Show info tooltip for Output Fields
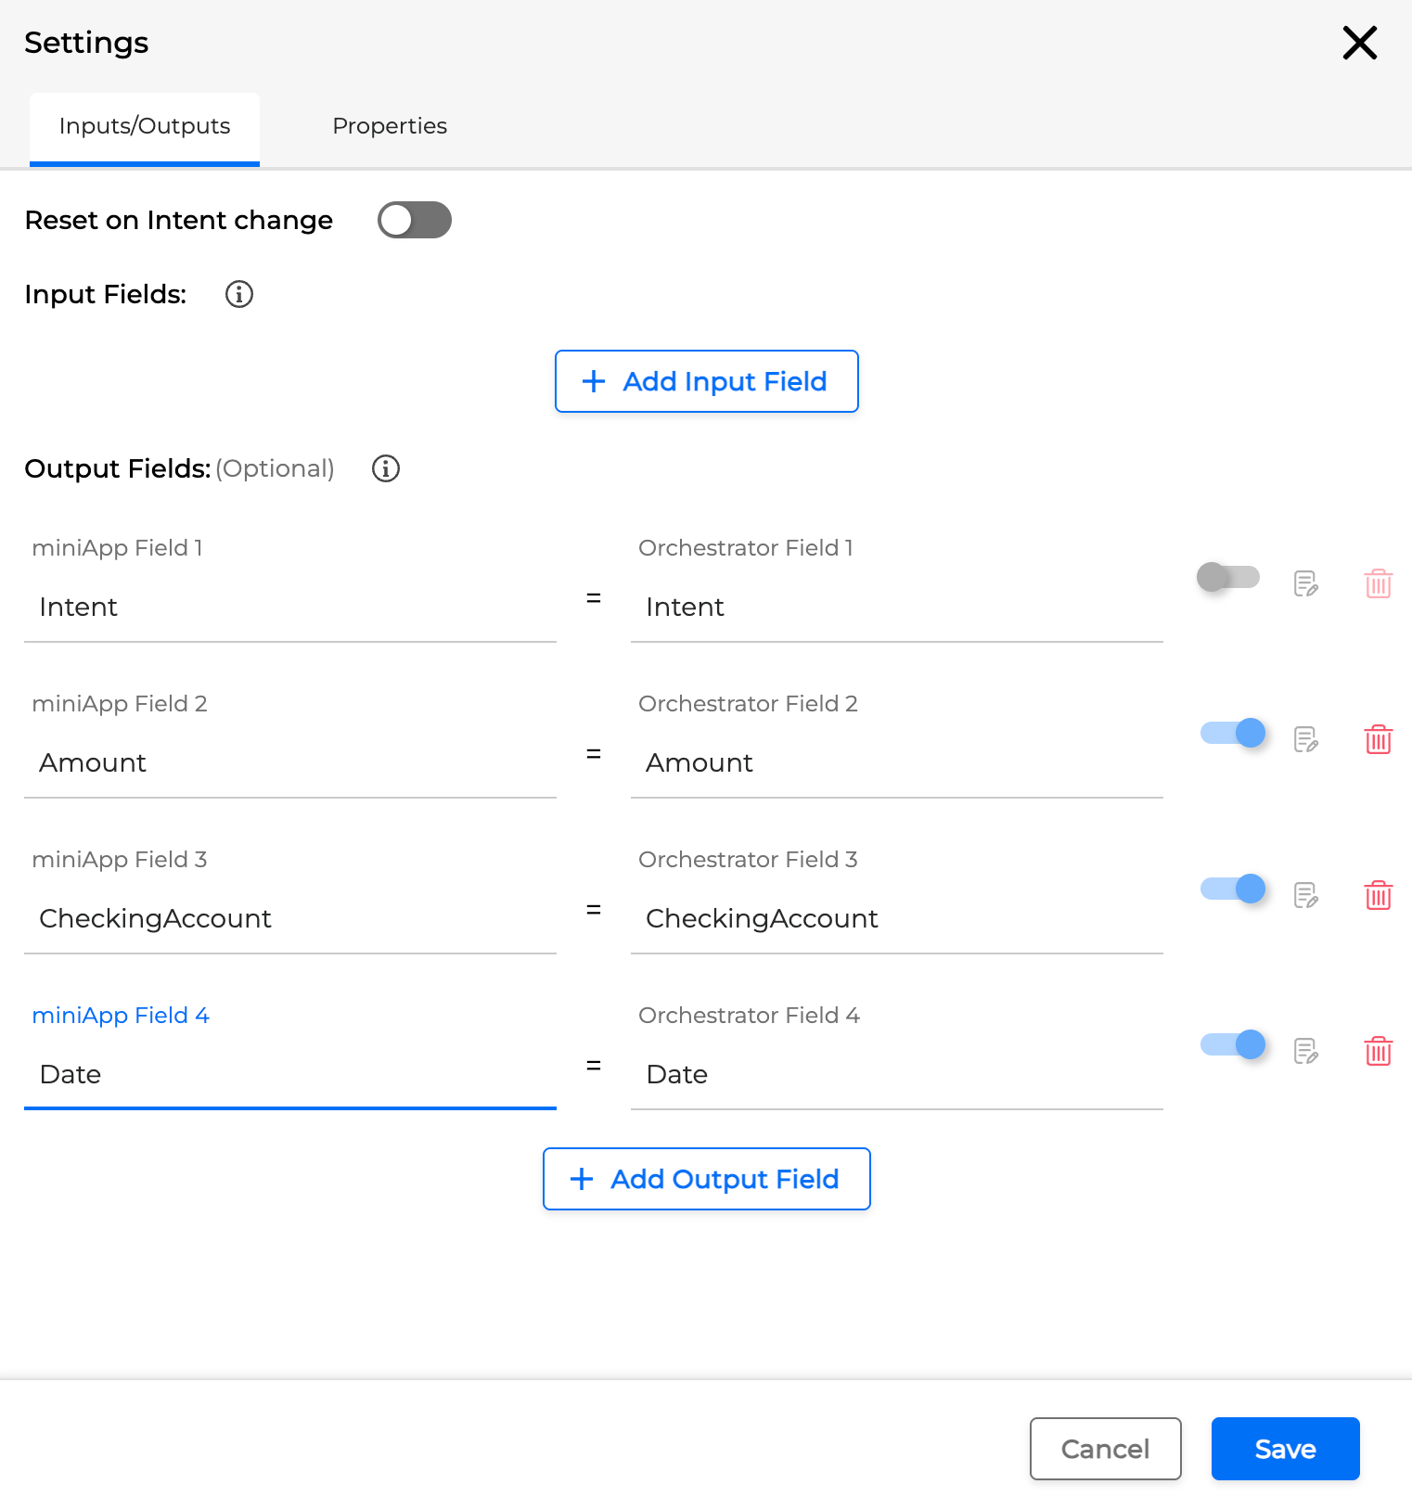1412x1510 pixels. 386,468
